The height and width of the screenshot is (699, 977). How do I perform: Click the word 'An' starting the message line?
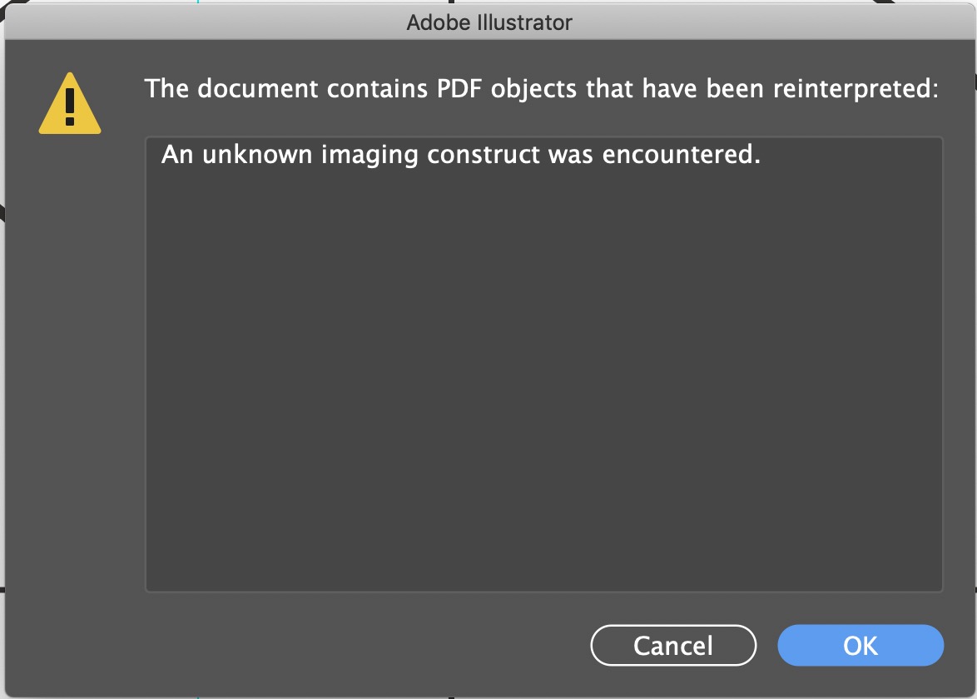[177, 154]
